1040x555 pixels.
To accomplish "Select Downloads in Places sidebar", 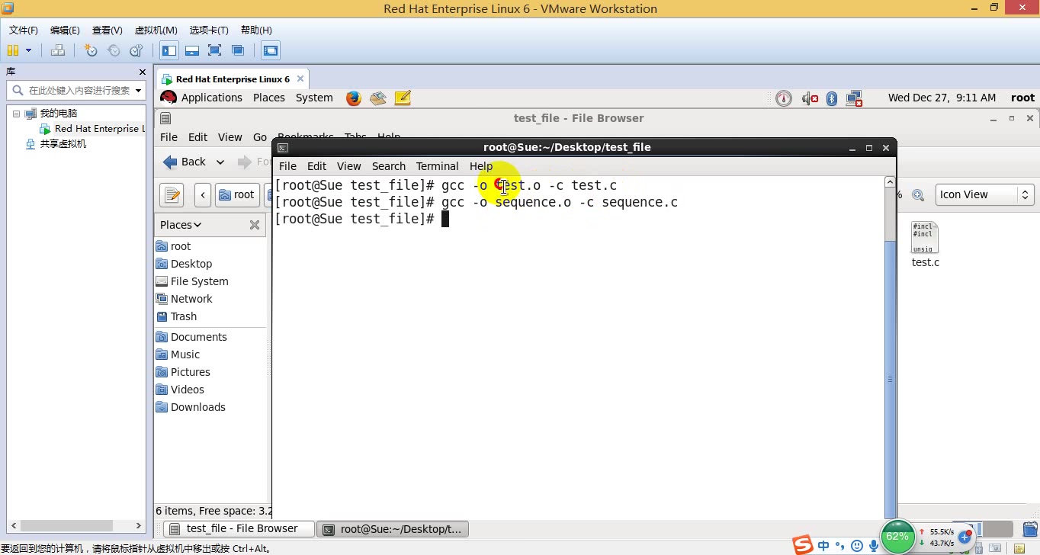I will pos(191,407).
